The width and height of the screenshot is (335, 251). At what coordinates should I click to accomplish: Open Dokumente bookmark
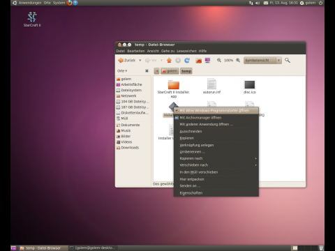click(x=133, y=125)
